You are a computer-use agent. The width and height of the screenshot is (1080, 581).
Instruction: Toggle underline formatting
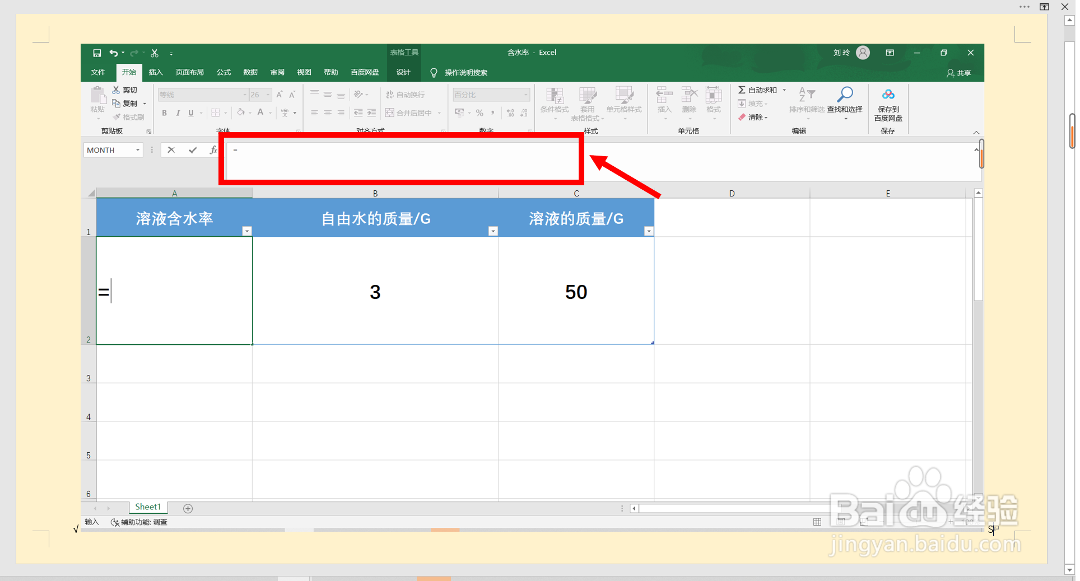[x=191, y=113]
